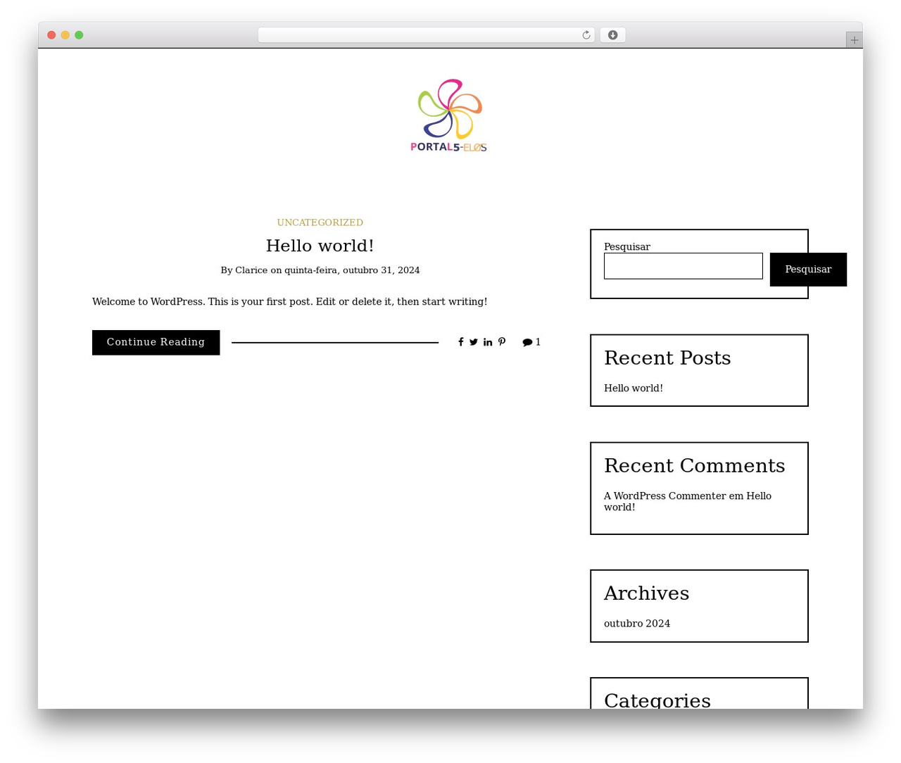Open A WordPress Commenter link
Viewport: 901px width, 763px height.
click(x=664, y=496)
